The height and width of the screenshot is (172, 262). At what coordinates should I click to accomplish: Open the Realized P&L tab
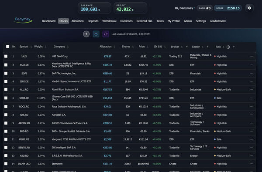coord(145,21)
